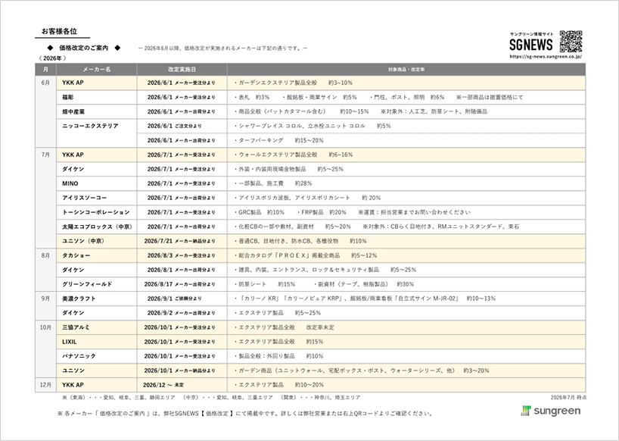Click the 防草シート 約15% entry

coord(265,284)
